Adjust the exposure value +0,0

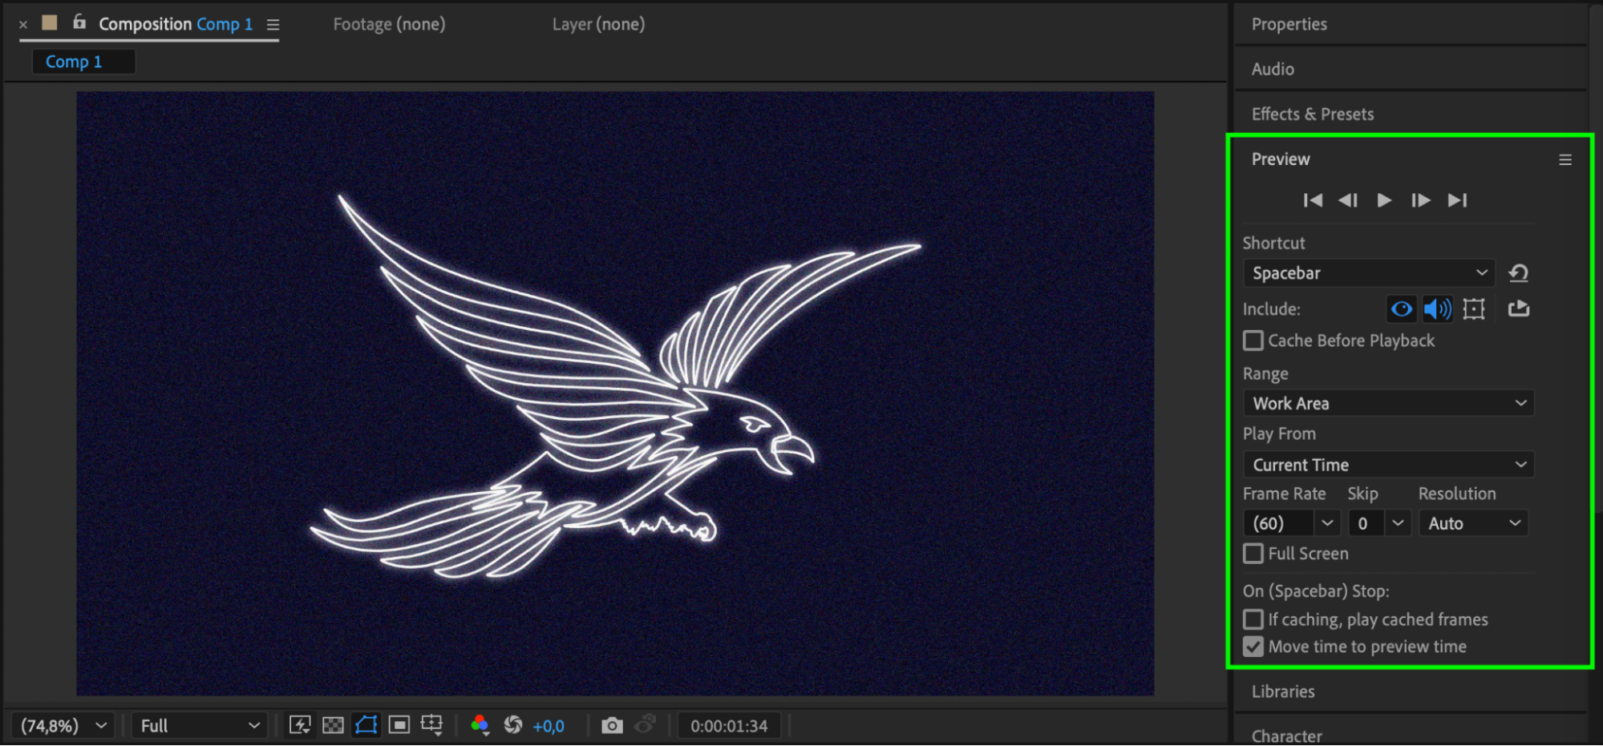click(549, 726)
